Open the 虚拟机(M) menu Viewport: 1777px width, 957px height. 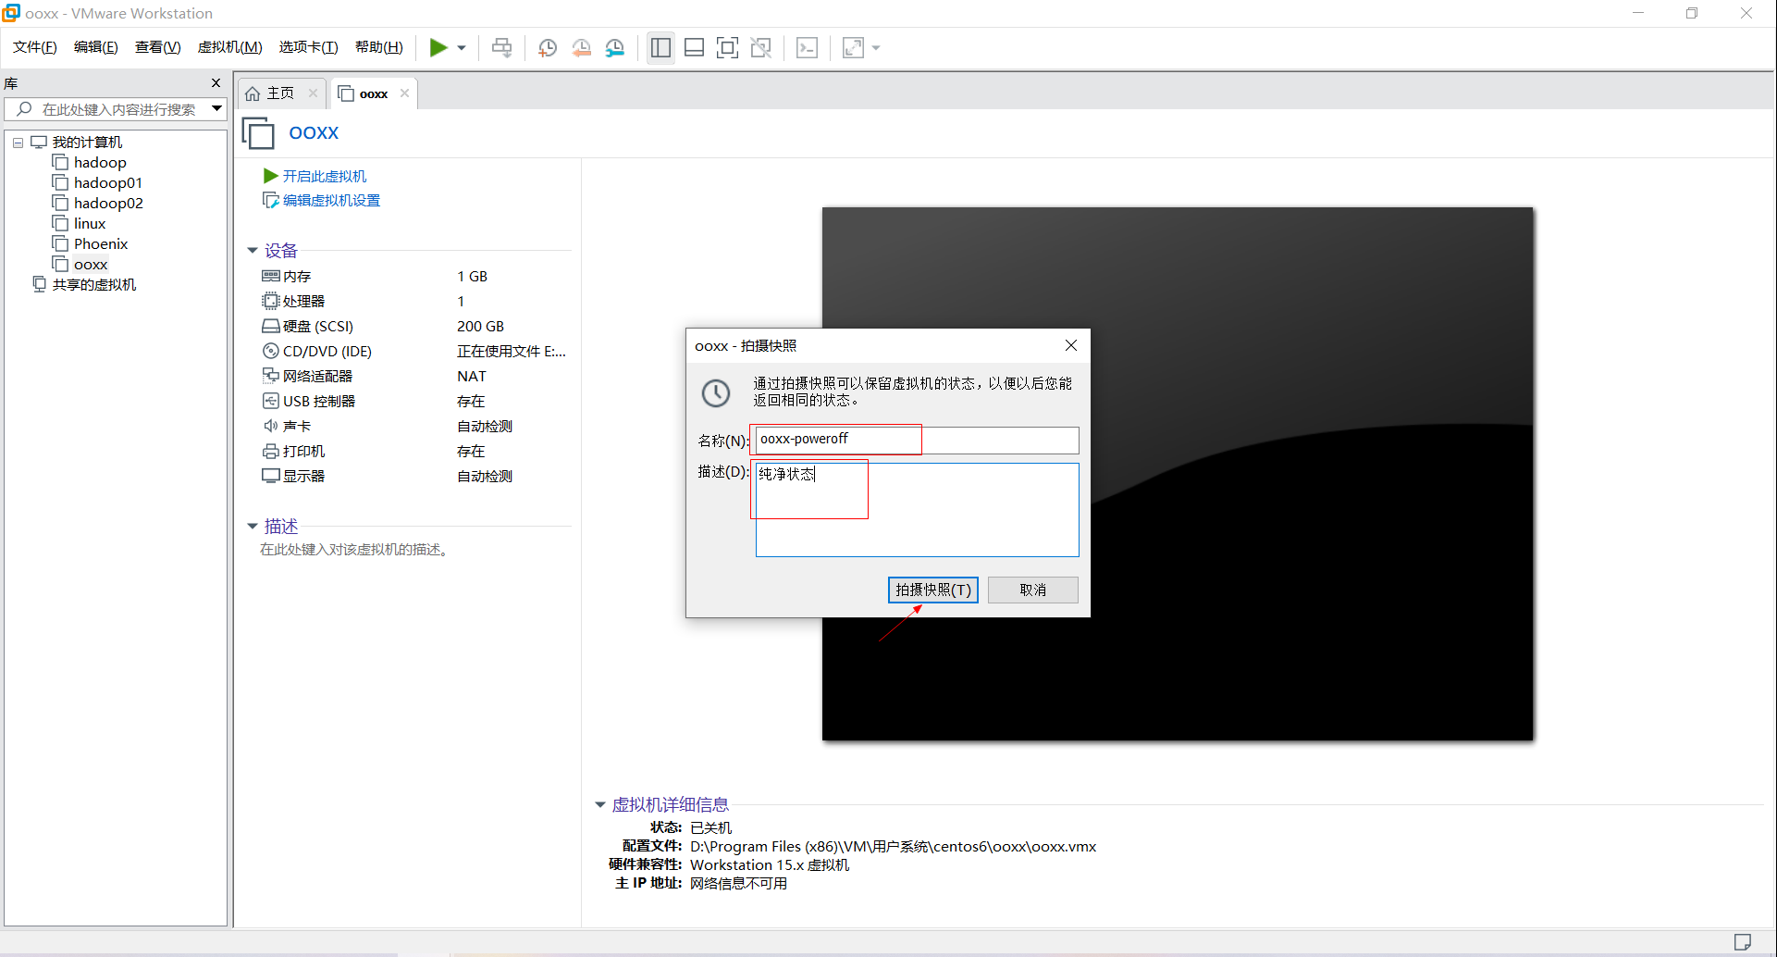[x=229, y=46]
